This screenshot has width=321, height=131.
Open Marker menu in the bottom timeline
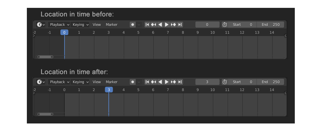point(112,82)
